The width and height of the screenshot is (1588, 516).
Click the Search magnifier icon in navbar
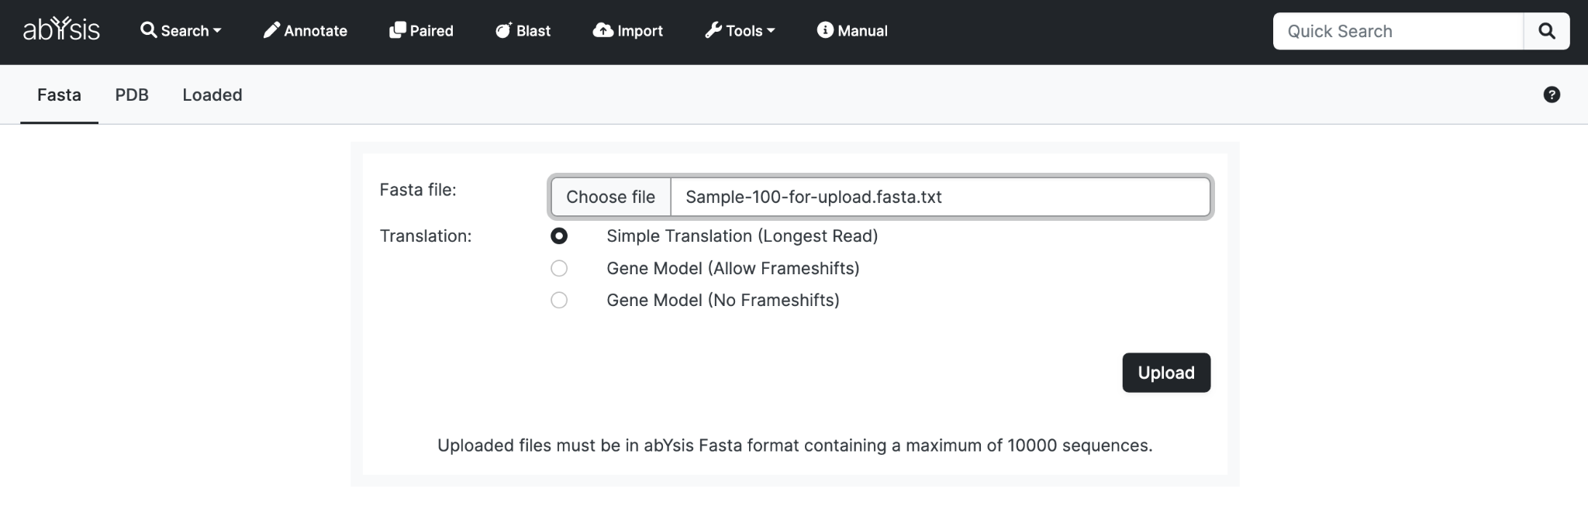148,30
